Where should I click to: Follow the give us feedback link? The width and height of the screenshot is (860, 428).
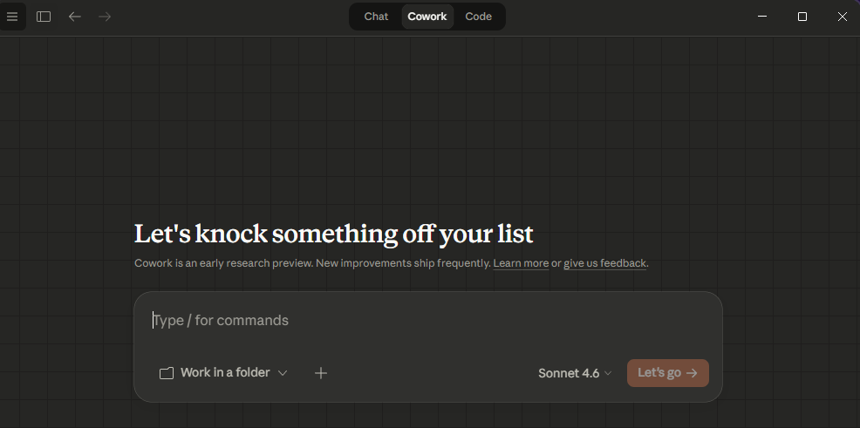[x=604, y=263]
